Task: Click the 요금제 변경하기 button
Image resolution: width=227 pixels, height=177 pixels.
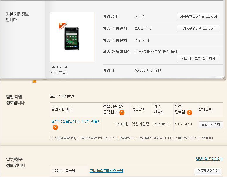Action: (208, 171)
